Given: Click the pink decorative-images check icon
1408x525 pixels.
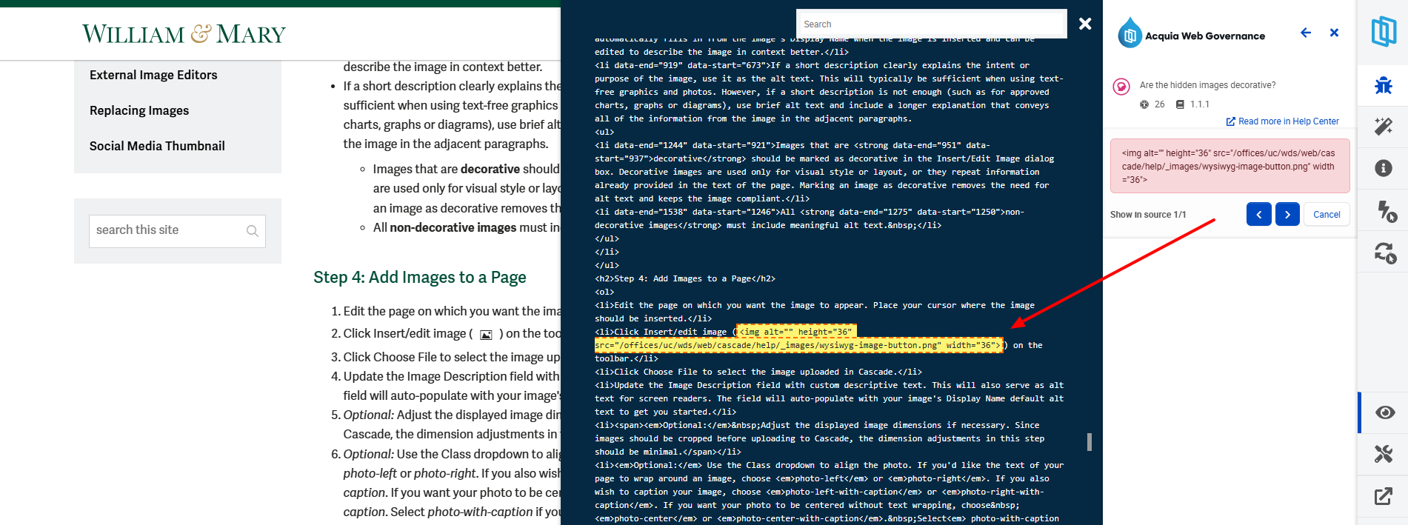Looking at the screenshot, I should click(x=1121, y=87).
